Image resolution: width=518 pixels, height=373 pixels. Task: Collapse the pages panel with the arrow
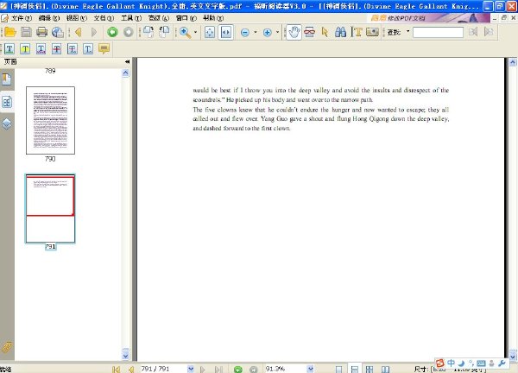pyautogui.click(x=127, y=62)
